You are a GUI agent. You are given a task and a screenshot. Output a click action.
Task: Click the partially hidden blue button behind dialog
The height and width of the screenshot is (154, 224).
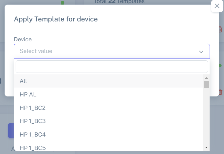(11, 130)
